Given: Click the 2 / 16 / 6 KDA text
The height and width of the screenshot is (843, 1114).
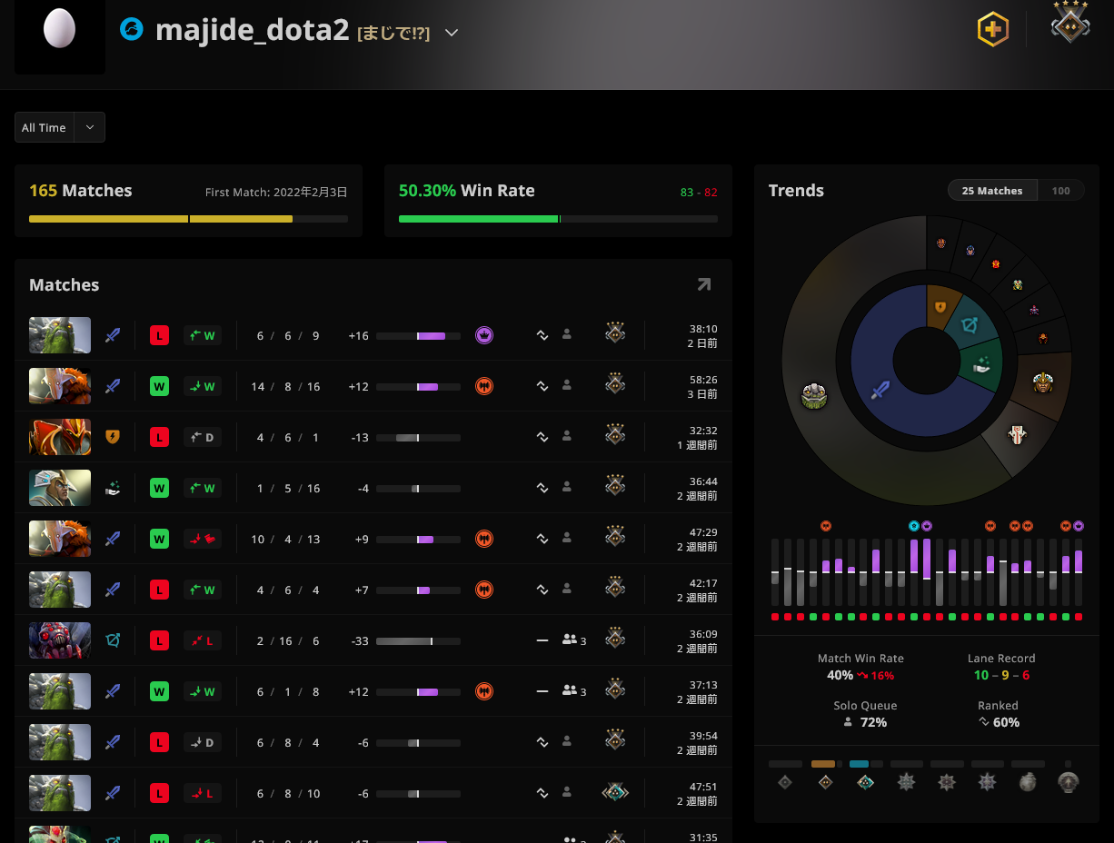Looking at the screenshot, I should [288, 640].
